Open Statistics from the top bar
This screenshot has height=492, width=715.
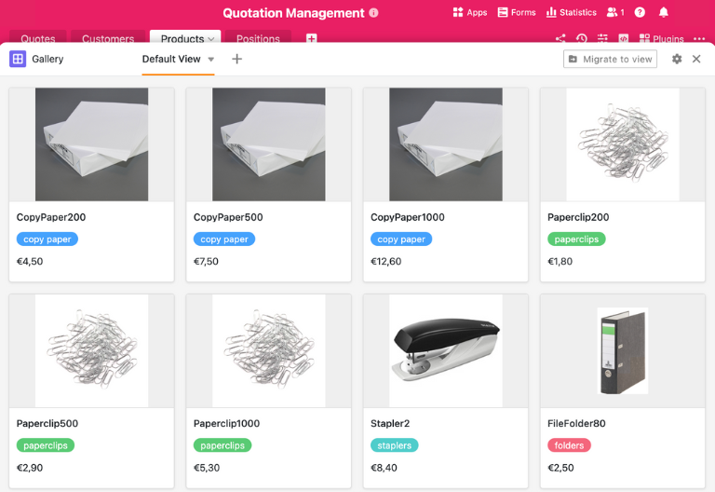click(x=571, y=13)
